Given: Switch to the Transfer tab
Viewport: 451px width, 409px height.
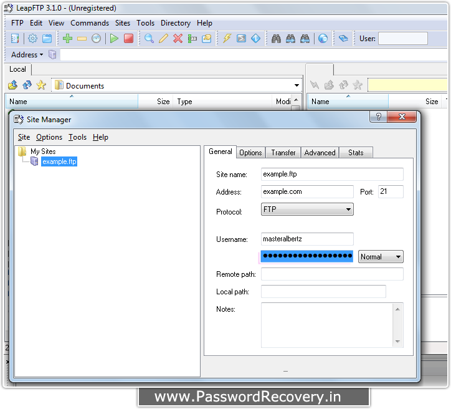Looking at the screenshot, I should [x=283, y=153].
